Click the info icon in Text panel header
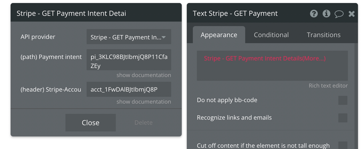Viewport: 362px width, 149px height. pyautogui.click(x=326, y=14)
